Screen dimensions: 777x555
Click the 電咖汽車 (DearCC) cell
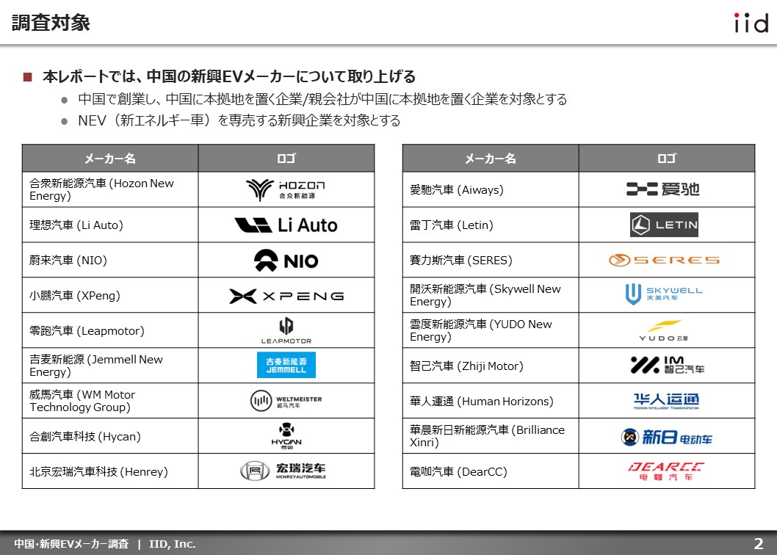coord(491,471)
